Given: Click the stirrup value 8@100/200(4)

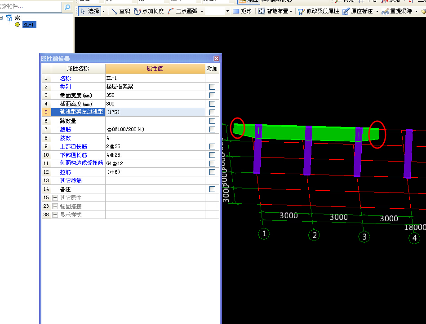Looking at the screenshot, I should [x=155, y=129].
